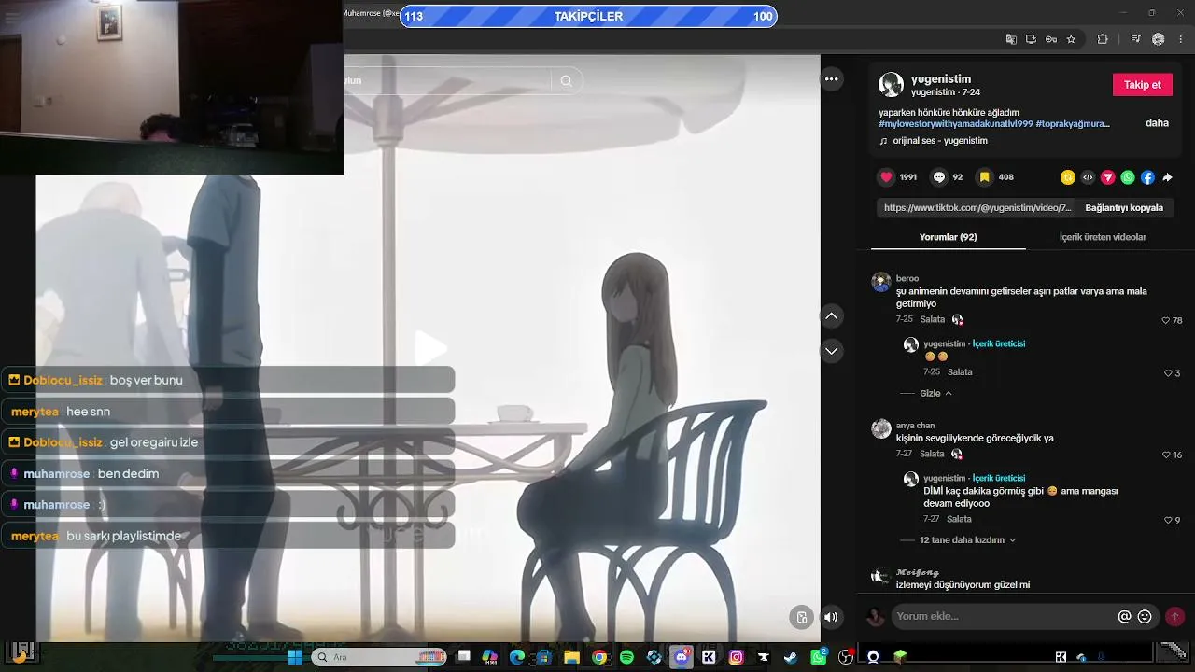Viewport: 1195px width, 672px height.
Task: Go to the next video with down arrow
Action: (832, 351)
